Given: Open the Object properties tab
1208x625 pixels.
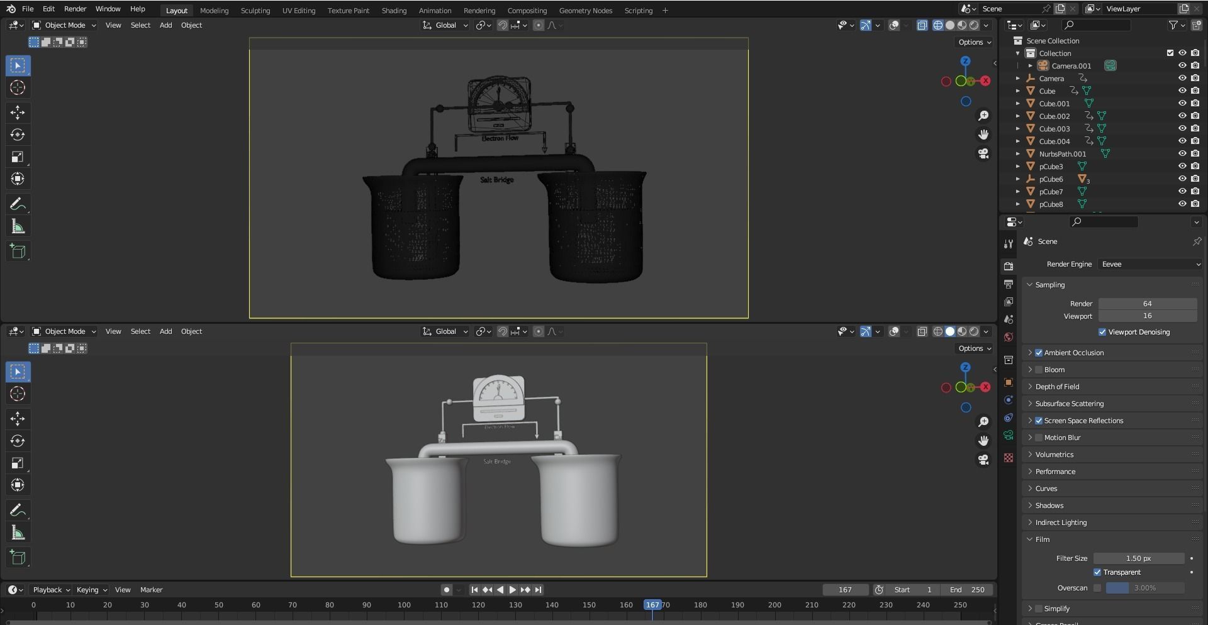Looking at the screenshot, I should click(1009, 382).
